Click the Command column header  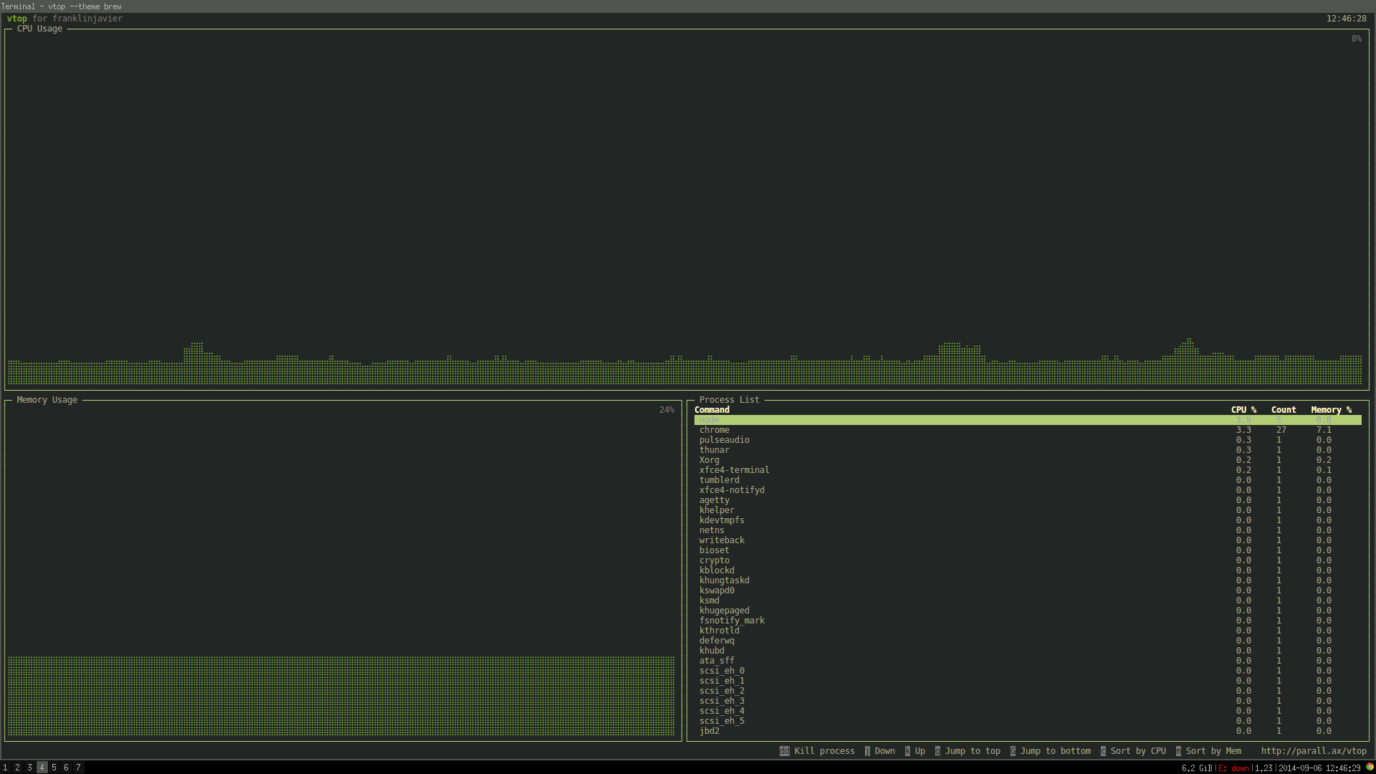coord(712,410)
